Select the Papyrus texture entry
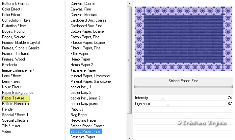This screenshot has height=140, width=235. pyautogui.click(x=77, y=109)
